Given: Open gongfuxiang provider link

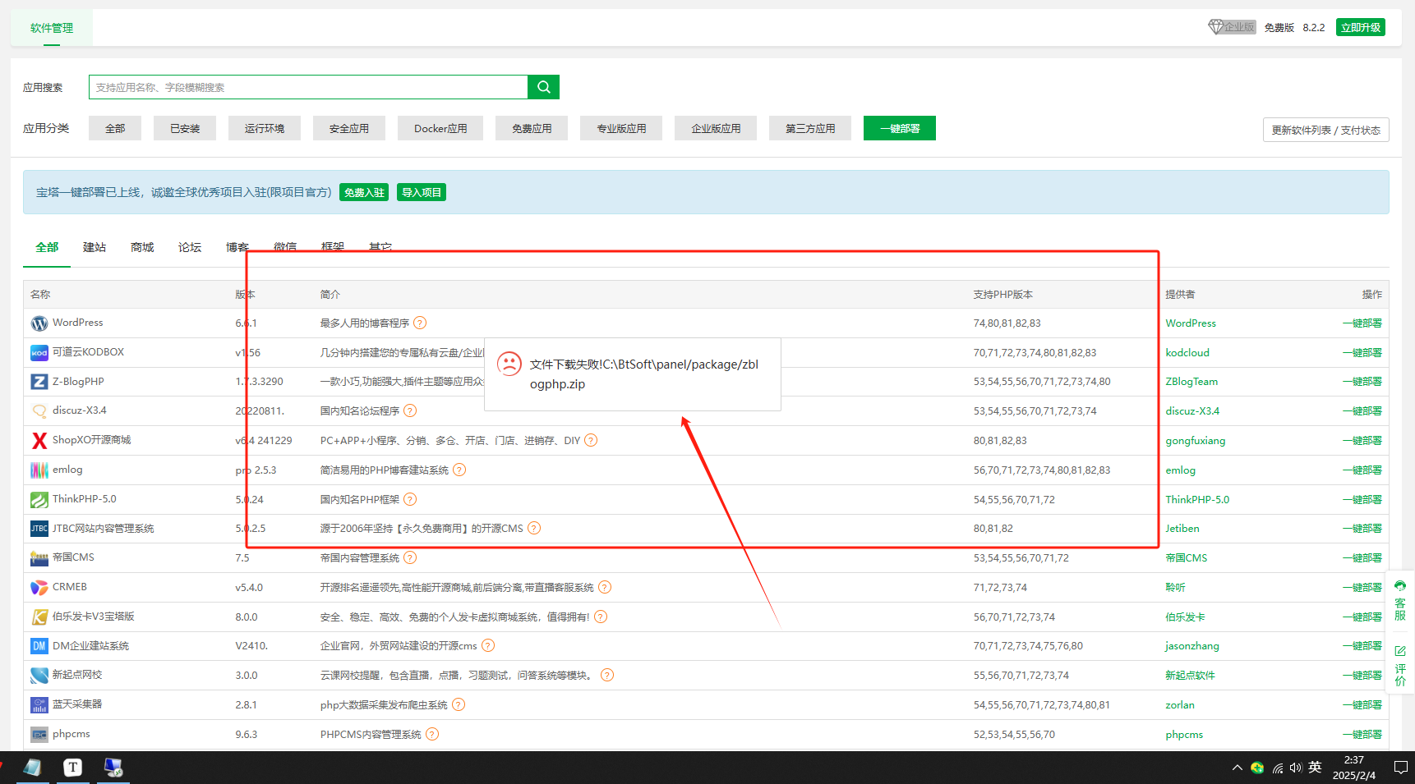Looking at the screenshot, I should (x=1196, y=441).
